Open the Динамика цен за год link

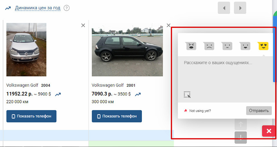click(38, 8)
